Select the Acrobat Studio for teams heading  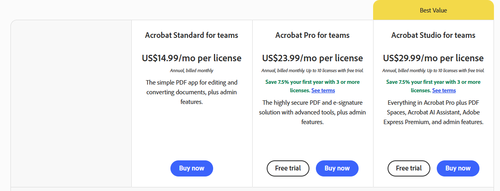434,35
